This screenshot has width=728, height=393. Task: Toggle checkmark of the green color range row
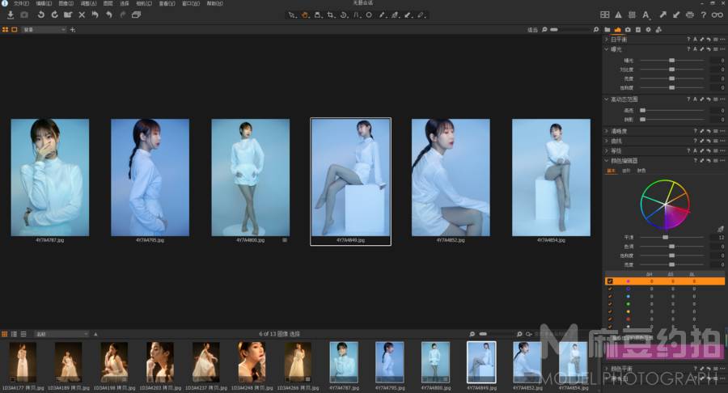tap(610, 304)
